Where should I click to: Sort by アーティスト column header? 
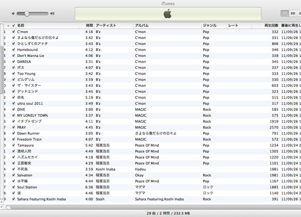[106, 25]
